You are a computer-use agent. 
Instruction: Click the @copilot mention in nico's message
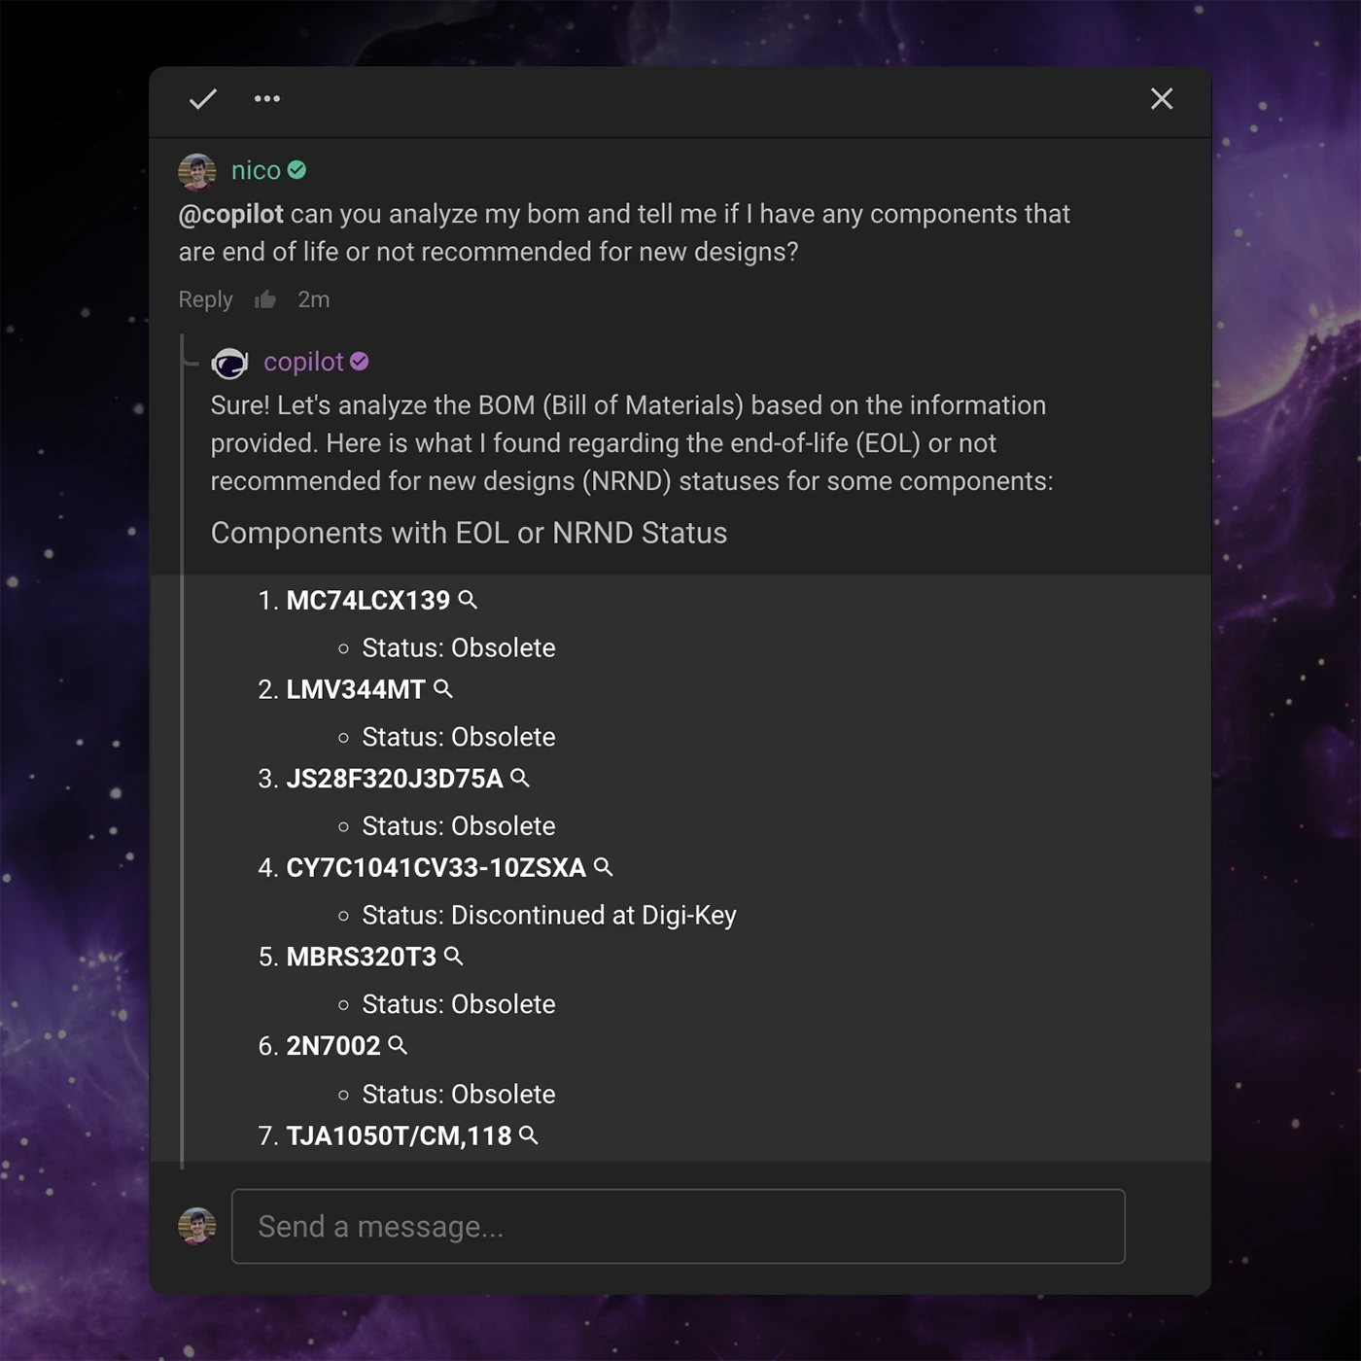pyautogui.click(x=231, y=214)
